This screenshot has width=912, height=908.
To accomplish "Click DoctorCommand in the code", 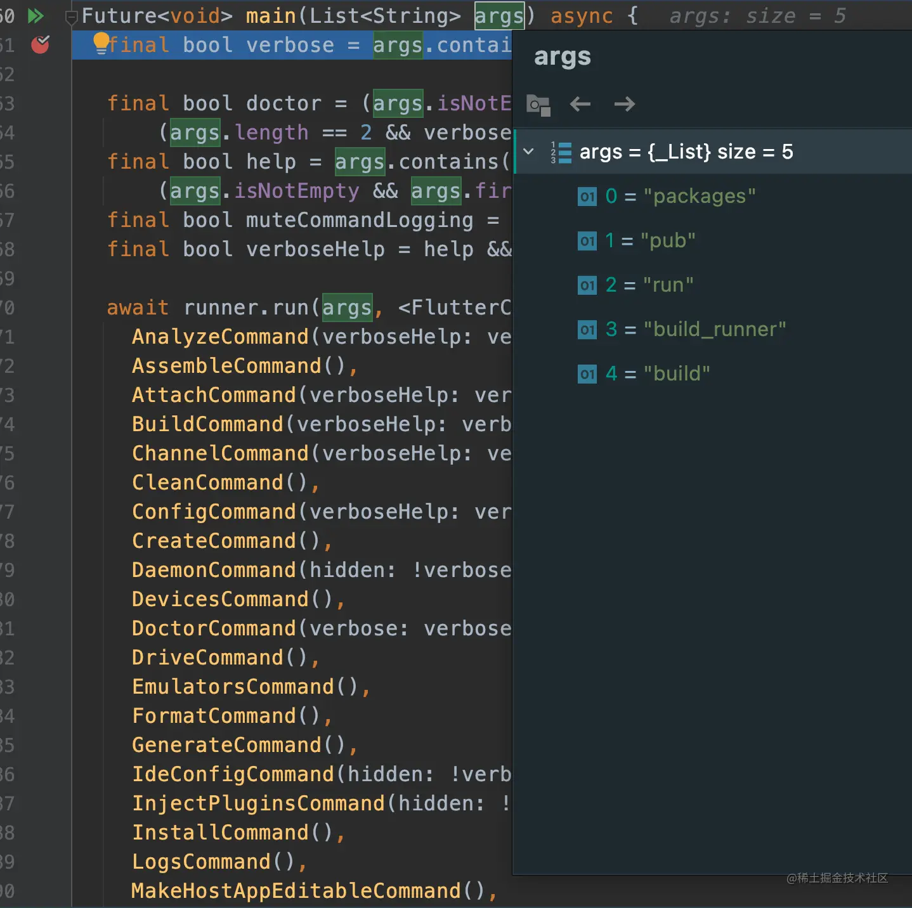I will pos(214,628).
